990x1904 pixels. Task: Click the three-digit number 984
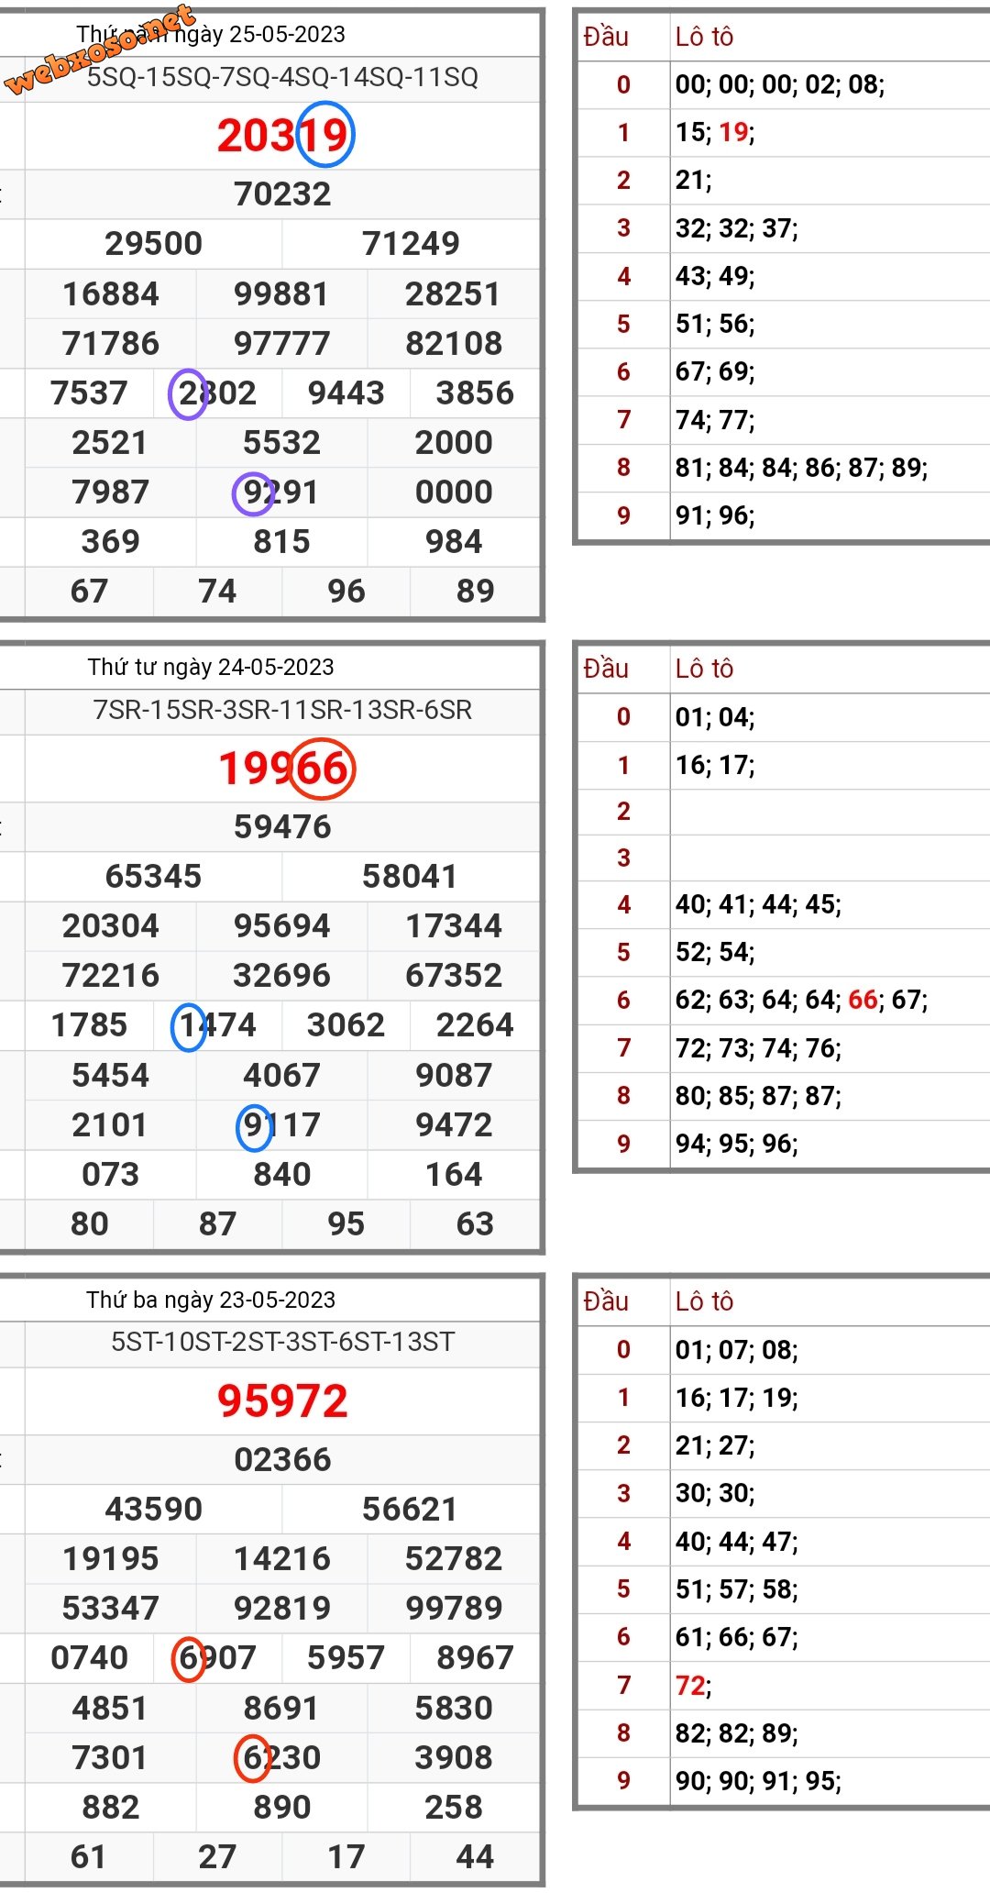click(x=454, y=541)
